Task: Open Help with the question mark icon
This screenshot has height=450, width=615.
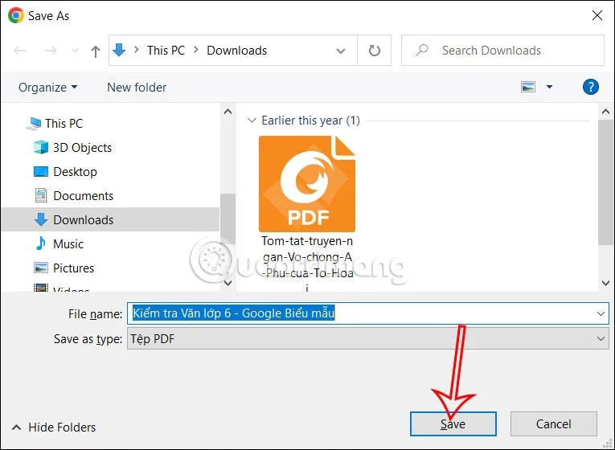Action: (591, 87)
